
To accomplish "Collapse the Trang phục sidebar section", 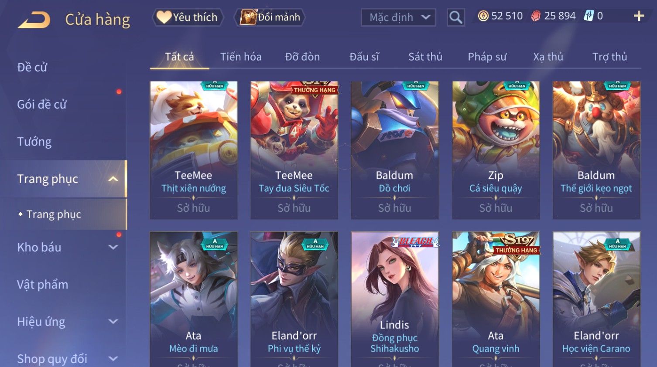I will point(113,179).
